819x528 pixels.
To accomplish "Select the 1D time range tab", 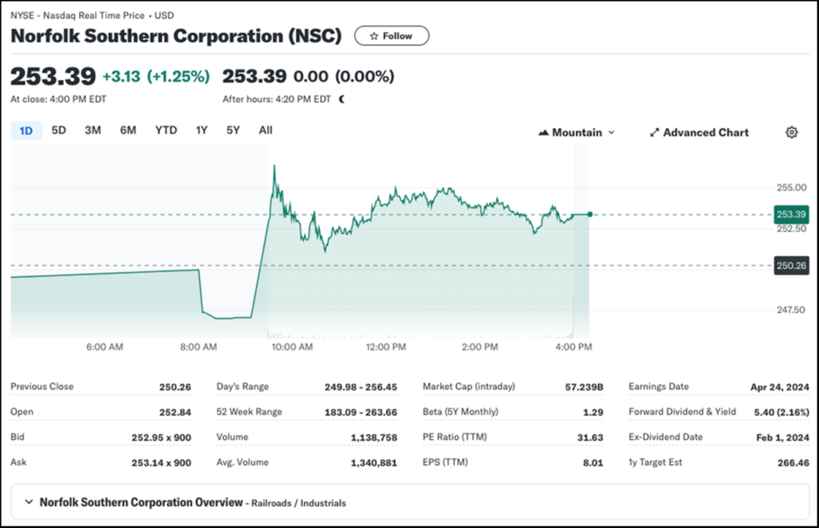I will [26, 130].
